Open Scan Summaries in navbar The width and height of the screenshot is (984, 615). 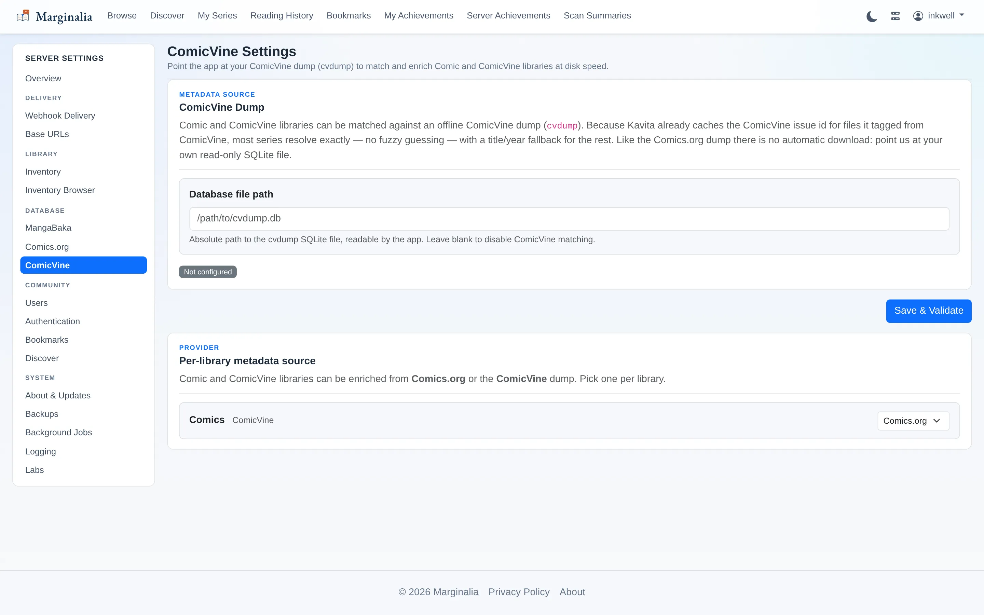point(597,15)
